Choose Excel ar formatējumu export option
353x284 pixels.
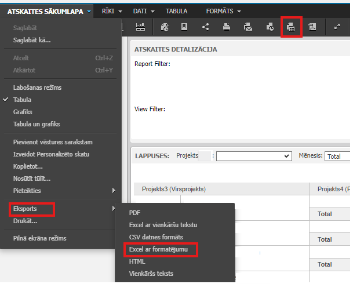(x=158, y=249)
